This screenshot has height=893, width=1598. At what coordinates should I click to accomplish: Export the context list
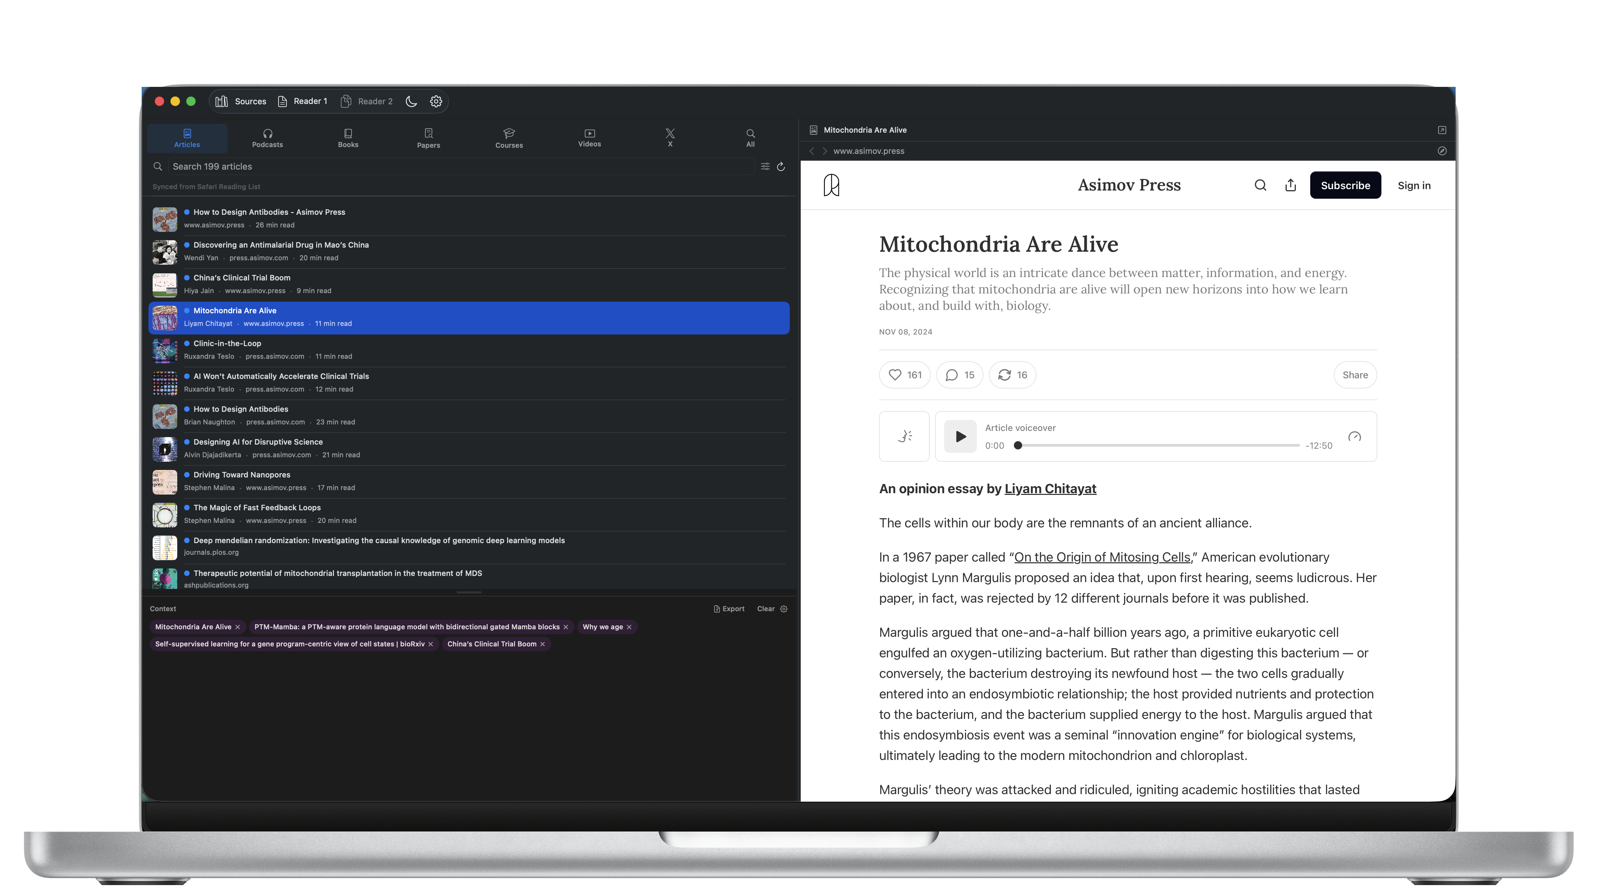coord(729,609)
